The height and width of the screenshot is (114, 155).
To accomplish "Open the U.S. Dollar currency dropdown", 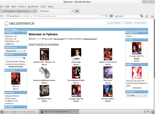I will point(136,95).
